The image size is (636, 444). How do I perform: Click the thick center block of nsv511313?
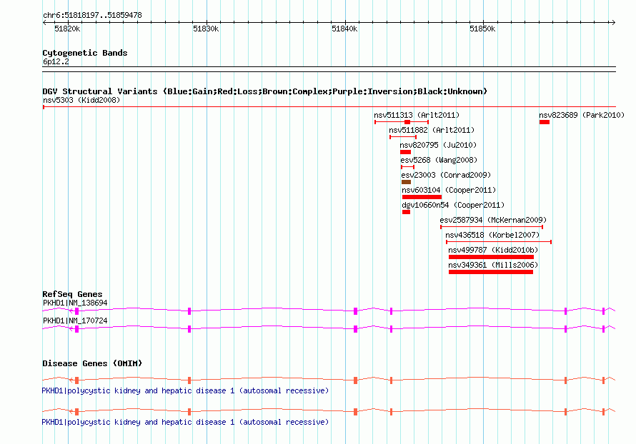[407, 122]
